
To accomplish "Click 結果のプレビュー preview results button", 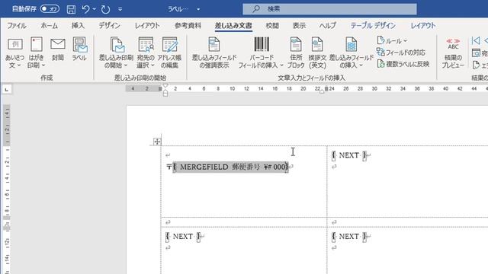I will tap(453, 53).
